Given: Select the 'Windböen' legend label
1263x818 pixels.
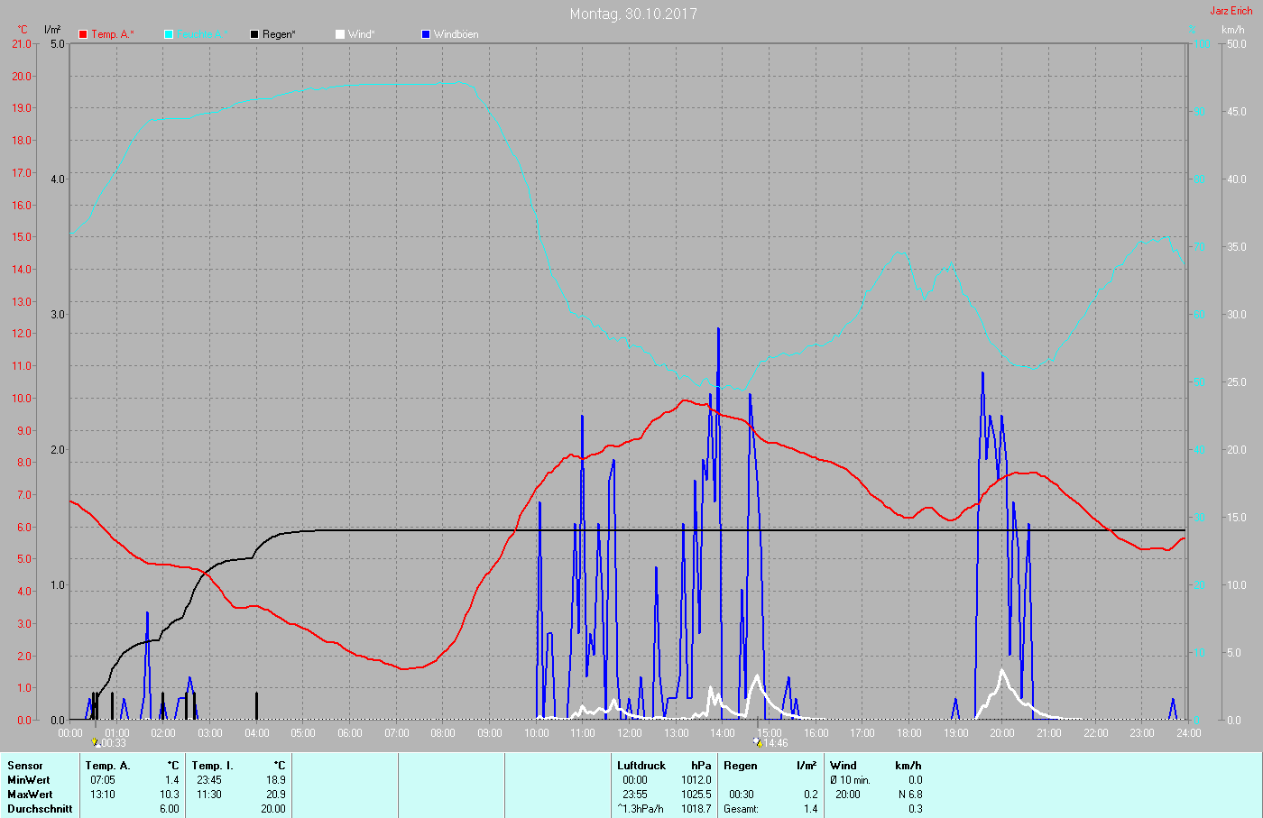Looking at the screenshot, I should coord(456,34).
